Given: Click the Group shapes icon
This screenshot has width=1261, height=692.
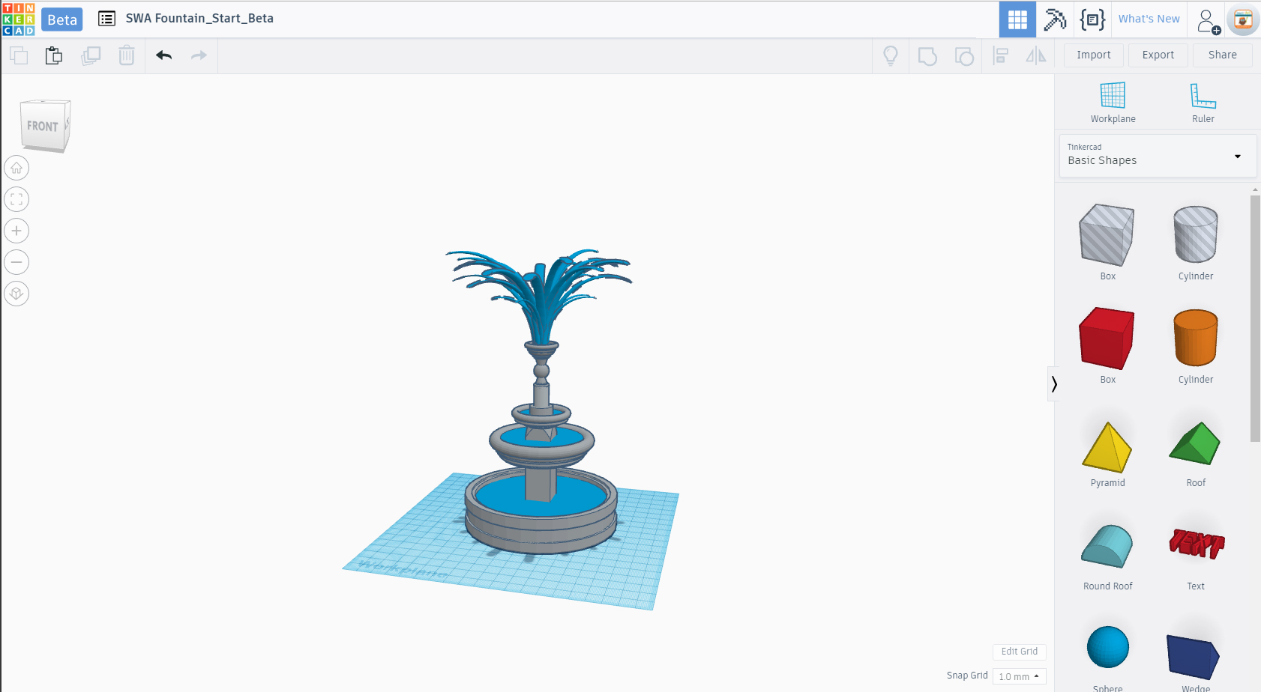Looking at the screenshot, I should click(927, 56).
